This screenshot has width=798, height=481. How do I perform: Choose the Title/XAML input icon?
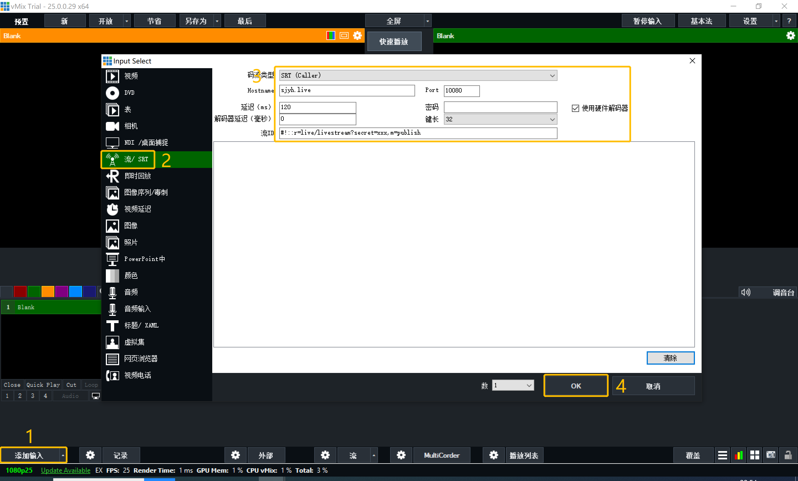click(x=112, y=325)
